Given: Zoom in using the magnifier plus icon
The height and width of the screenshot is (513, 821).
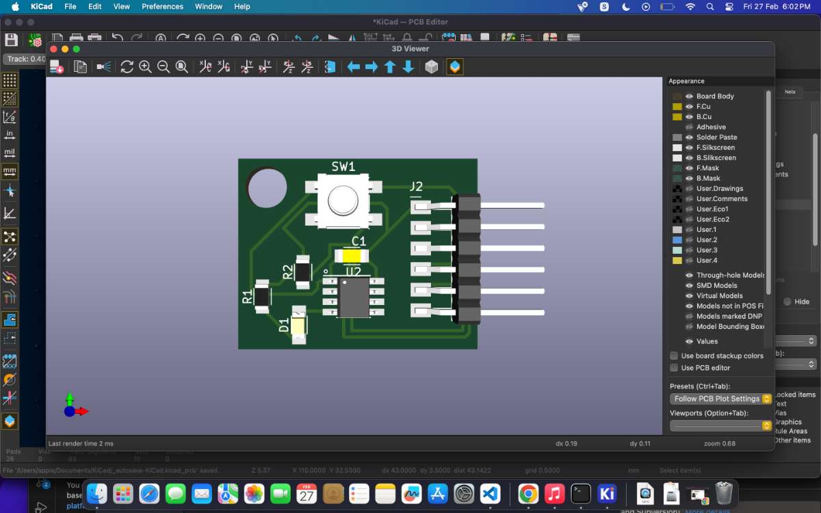Looking at the screenshot, I should click(145, 67).
